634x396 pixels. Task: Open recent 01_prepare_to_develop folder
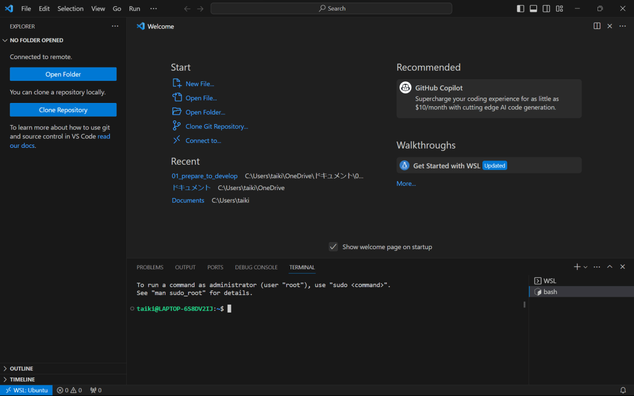coord(204,176)
